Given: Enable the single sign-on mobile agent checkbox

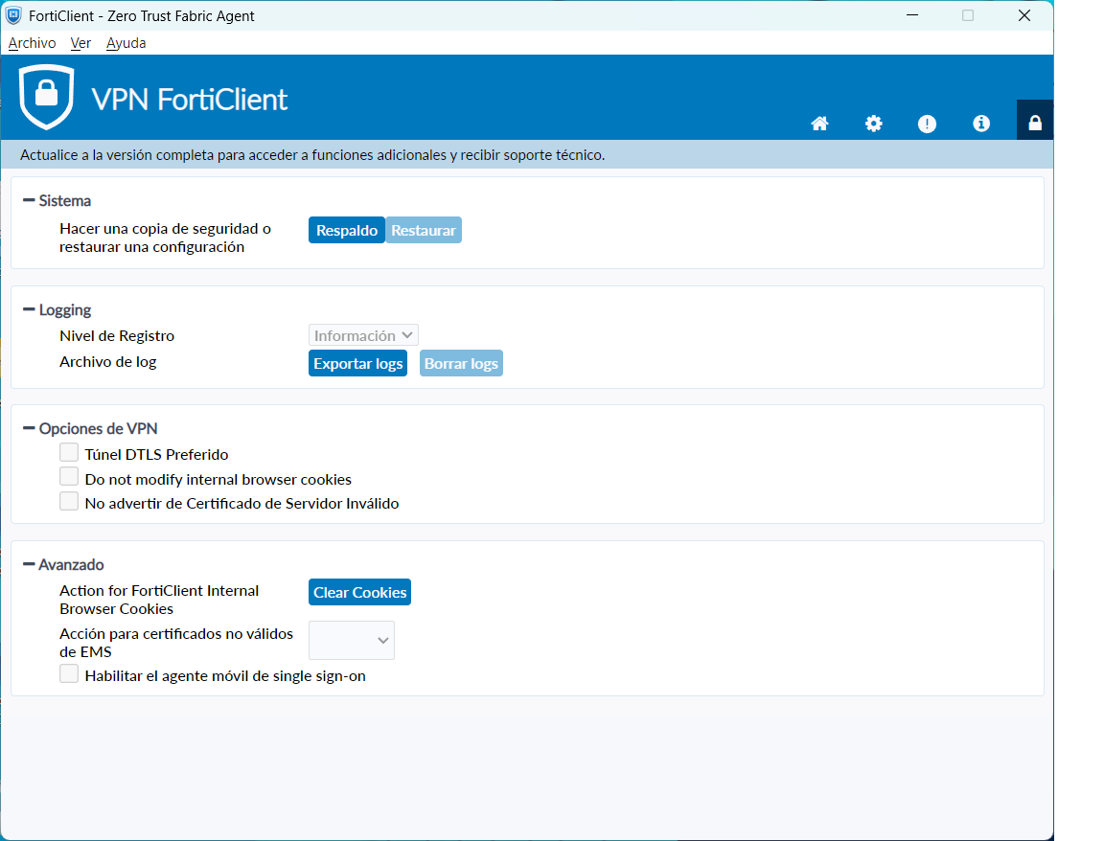Looking at the screenshot, I should 69,674.
